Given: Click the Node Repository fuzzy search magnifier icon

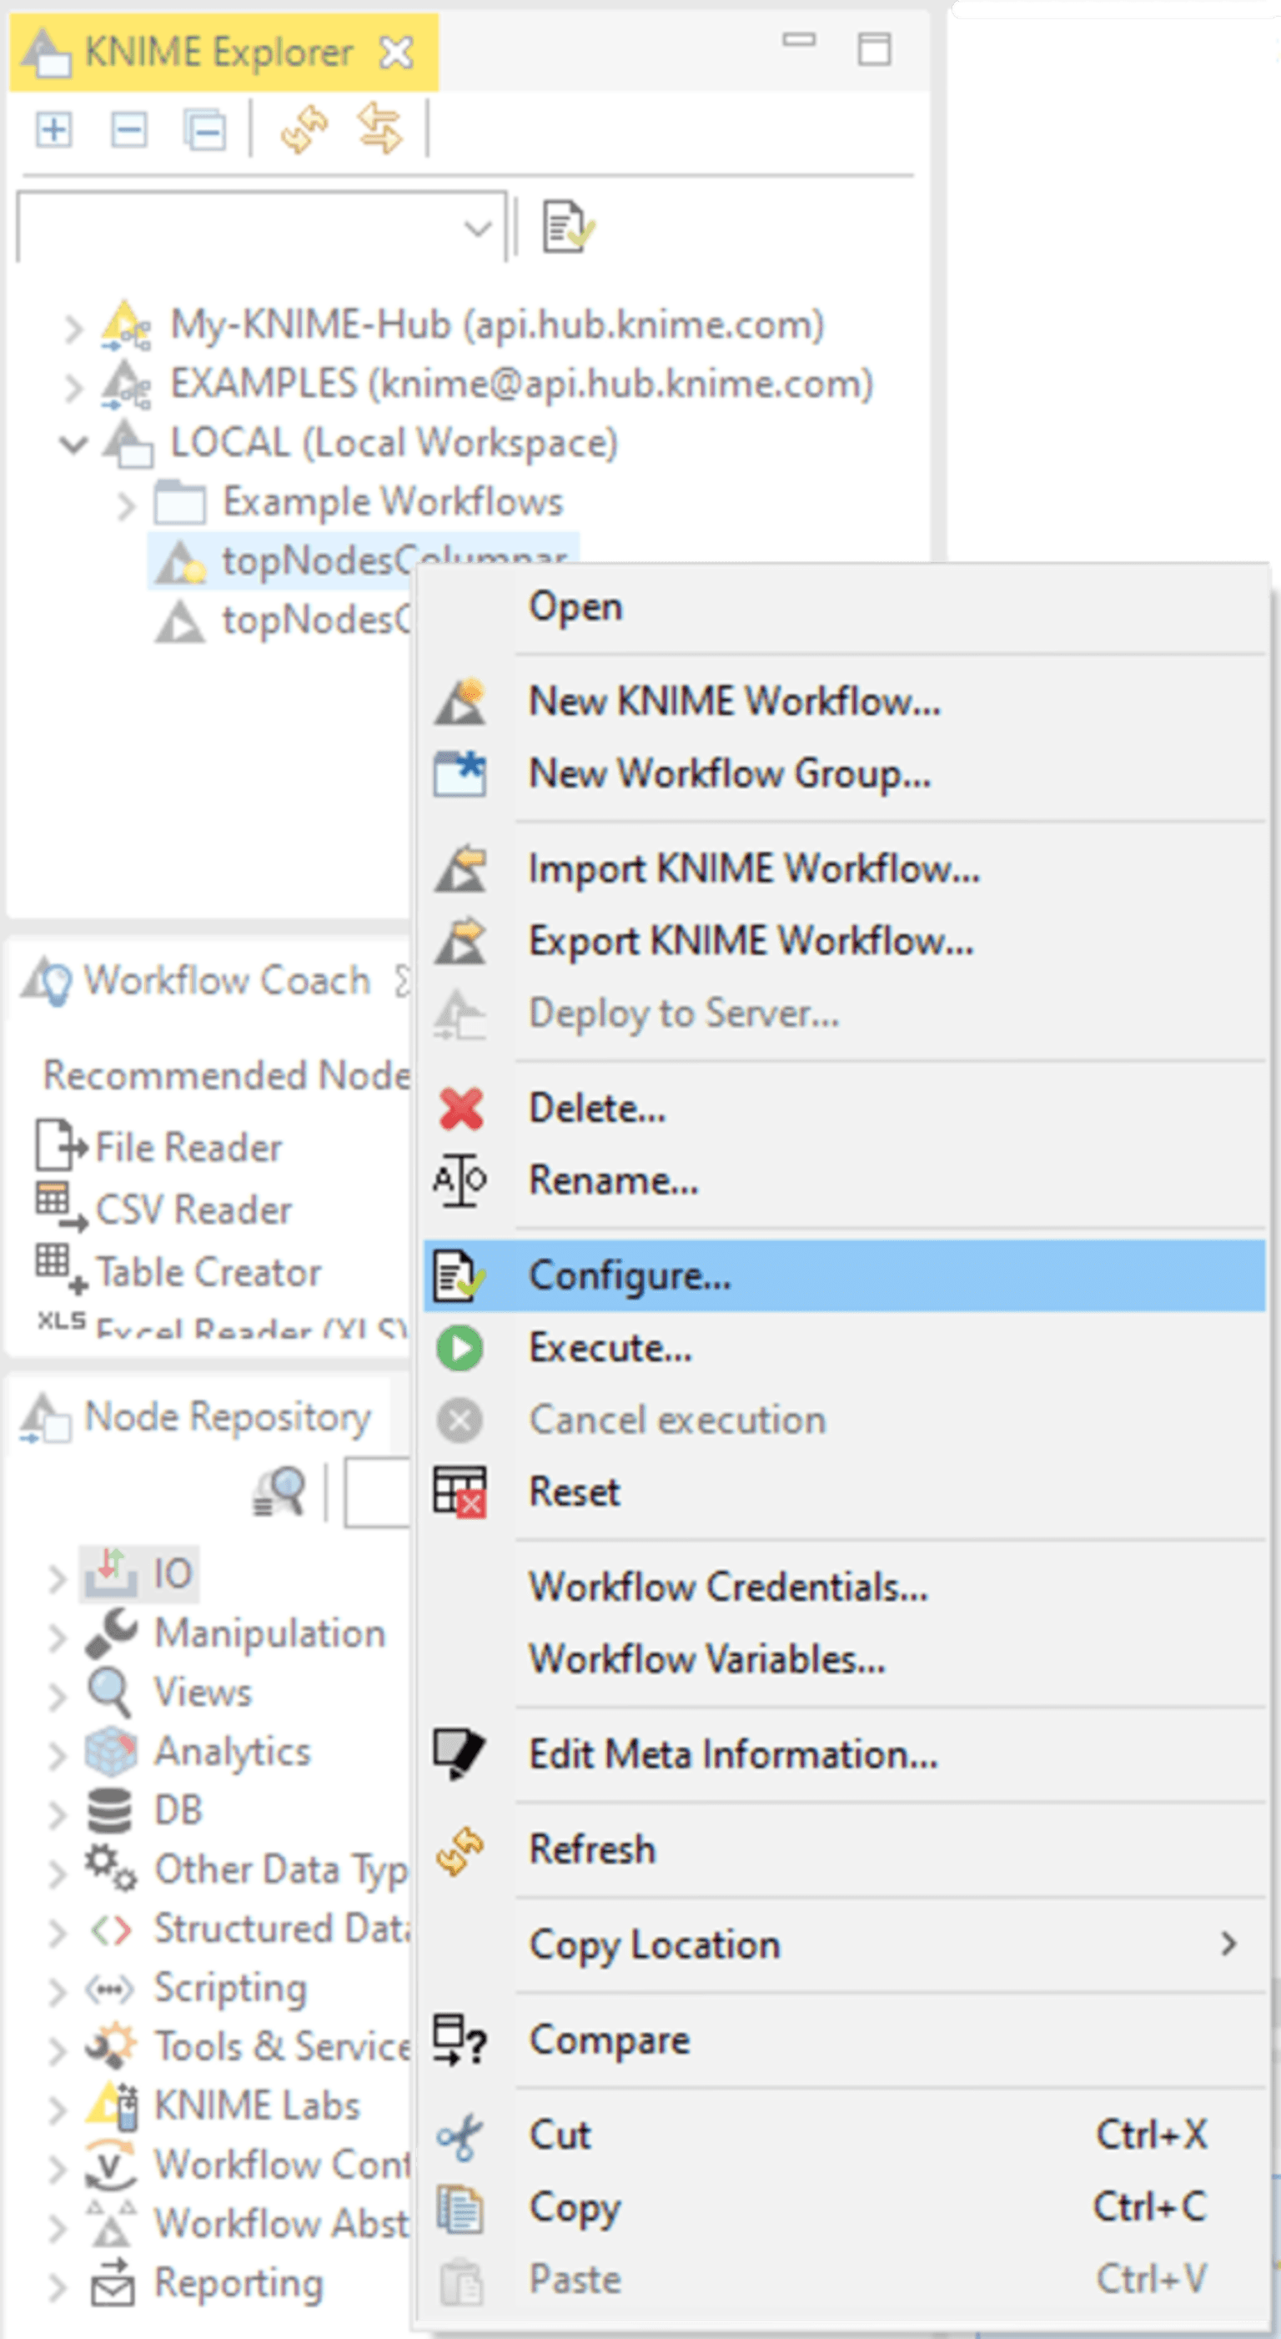Looking at the screenshot, I should pos(279,1491).
